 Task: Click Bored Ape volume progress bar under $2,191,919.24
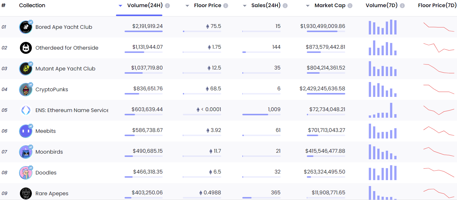point(144,31)
